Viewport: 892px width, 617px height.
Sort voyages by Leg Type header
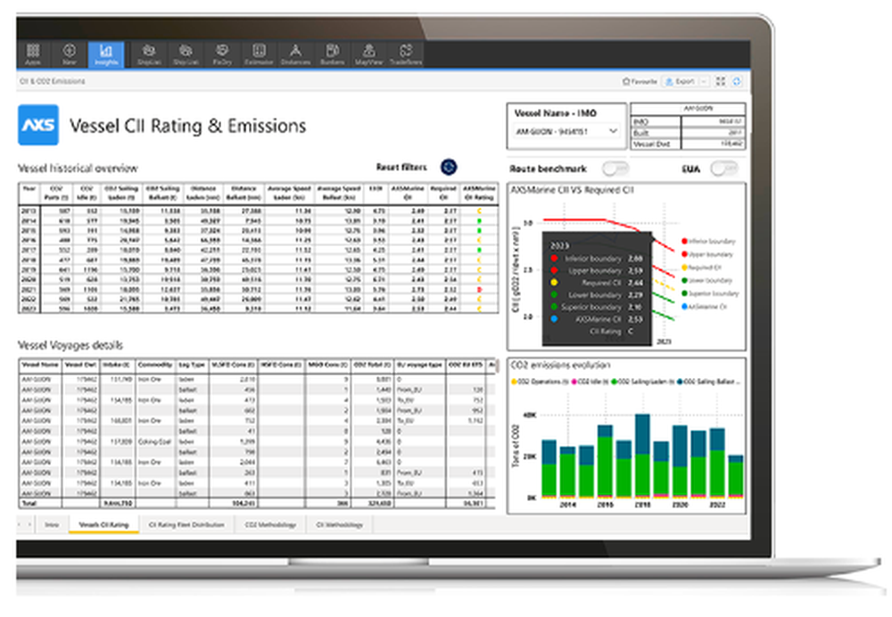192,365
